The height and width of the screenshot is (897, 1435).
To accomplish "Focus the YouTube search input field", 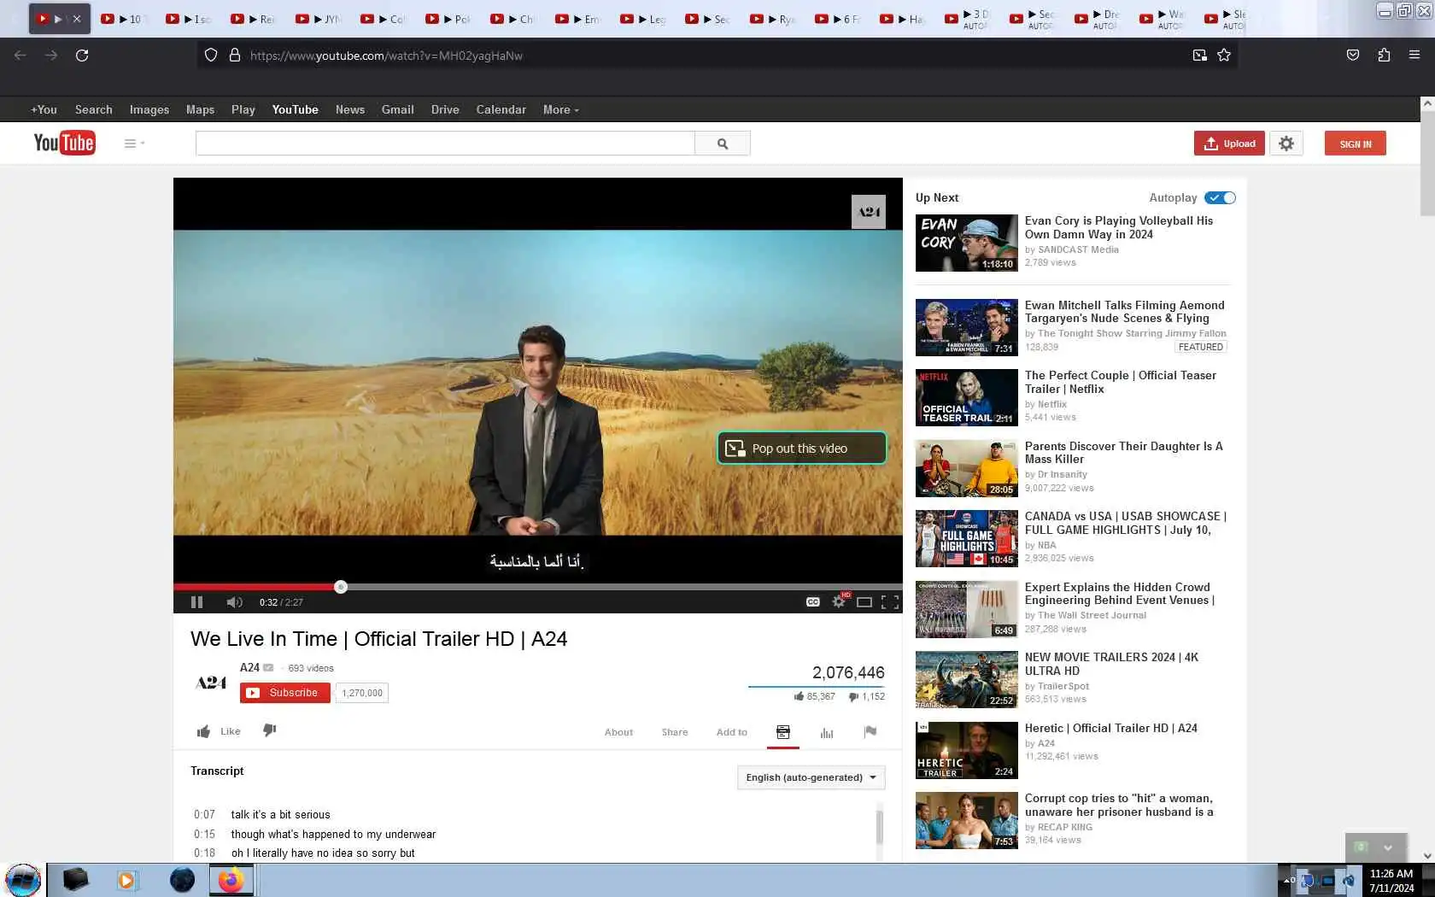I will pos(445,144).
